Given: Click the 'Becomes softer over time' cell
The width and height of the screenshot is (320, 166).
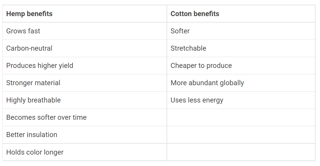Looking at the screenshot, I should pos(46,117).
